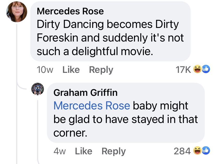
Task: Like Graham Griffin's reply
Action: 84,151
